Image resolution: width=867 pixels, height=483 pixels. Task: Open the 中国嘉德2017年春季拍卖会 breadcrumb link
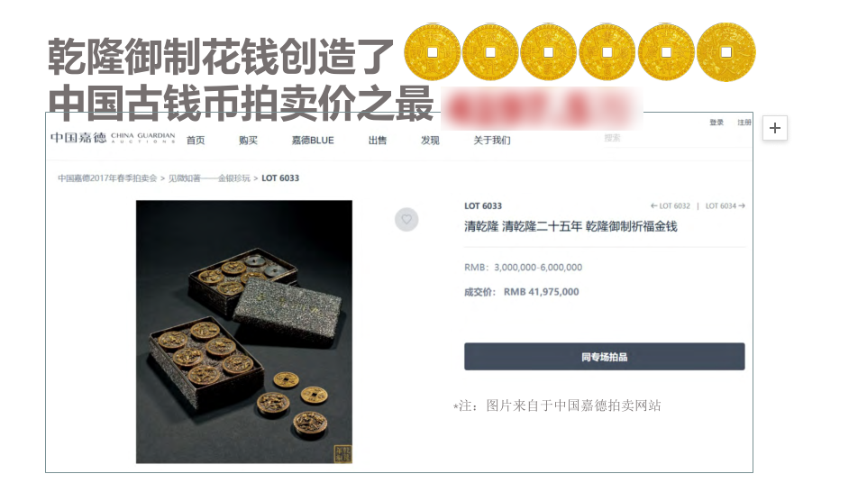click(x=107, y=178)
